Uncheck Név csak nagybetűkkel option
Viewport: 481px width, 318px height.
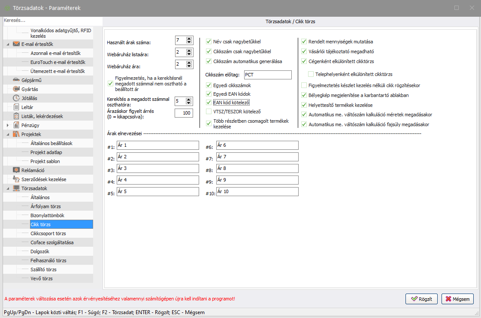tap(209, 42)
